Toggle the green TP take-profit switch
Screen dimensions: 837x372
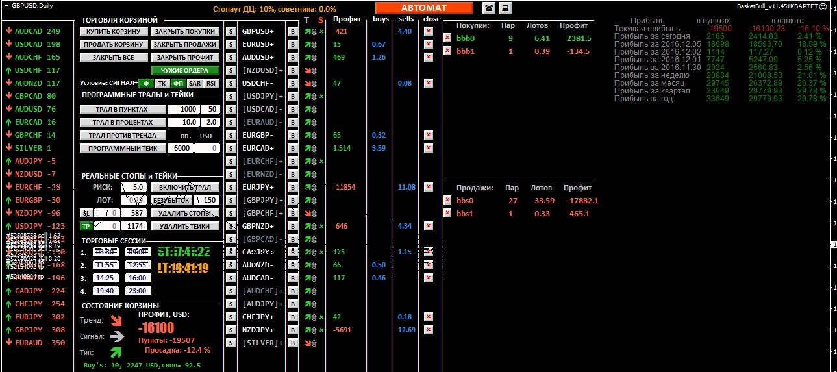click(86, 226)
